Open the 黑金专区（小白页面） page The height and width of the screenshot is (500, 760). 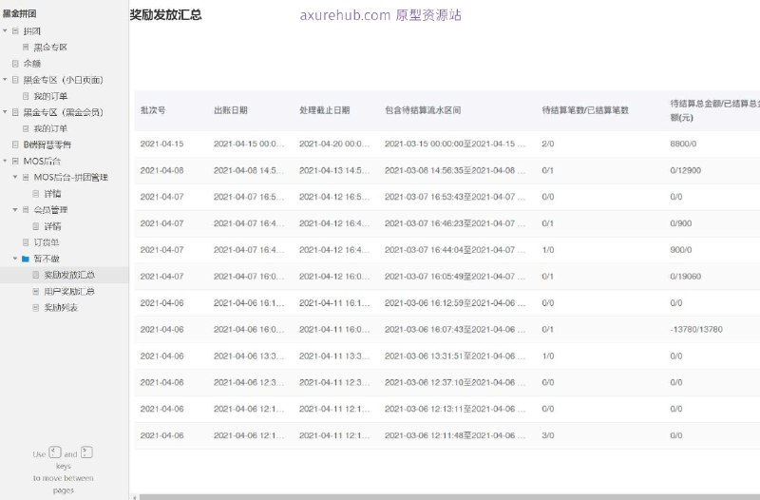63,80
